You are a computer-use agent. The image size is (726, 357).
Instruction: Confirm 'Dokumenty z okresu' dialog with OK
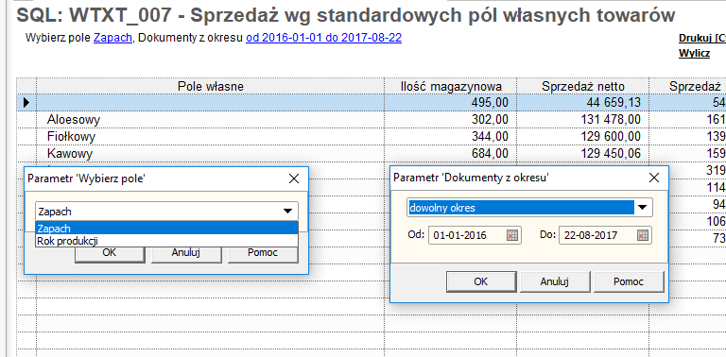tap(481, 281)
